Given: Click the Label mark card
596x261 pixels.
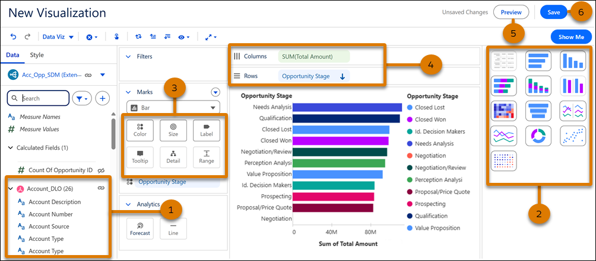Looking at the screenshot, I should coord(207,130).
